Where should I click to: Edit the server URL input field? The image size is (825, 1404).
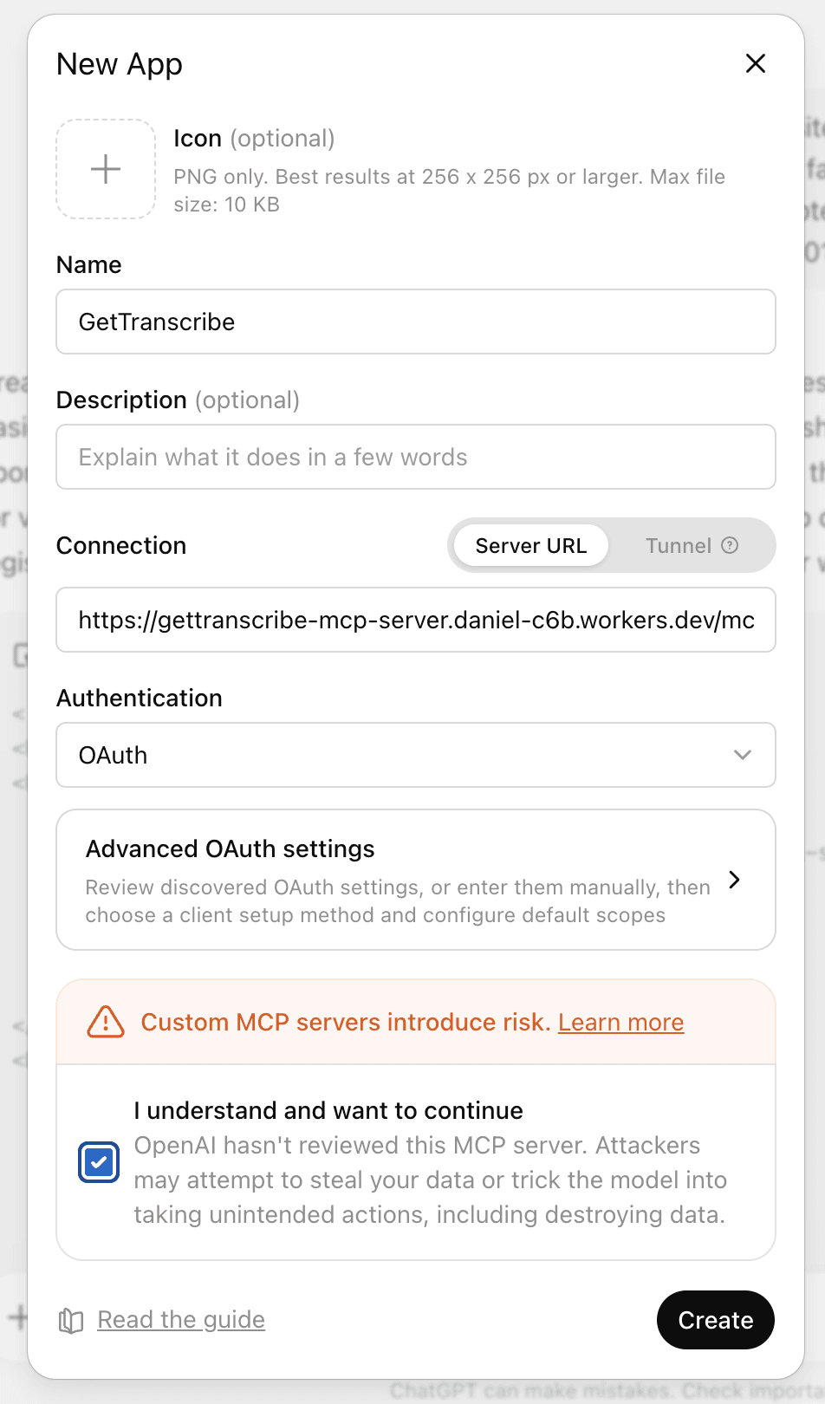tap(416, 620)
